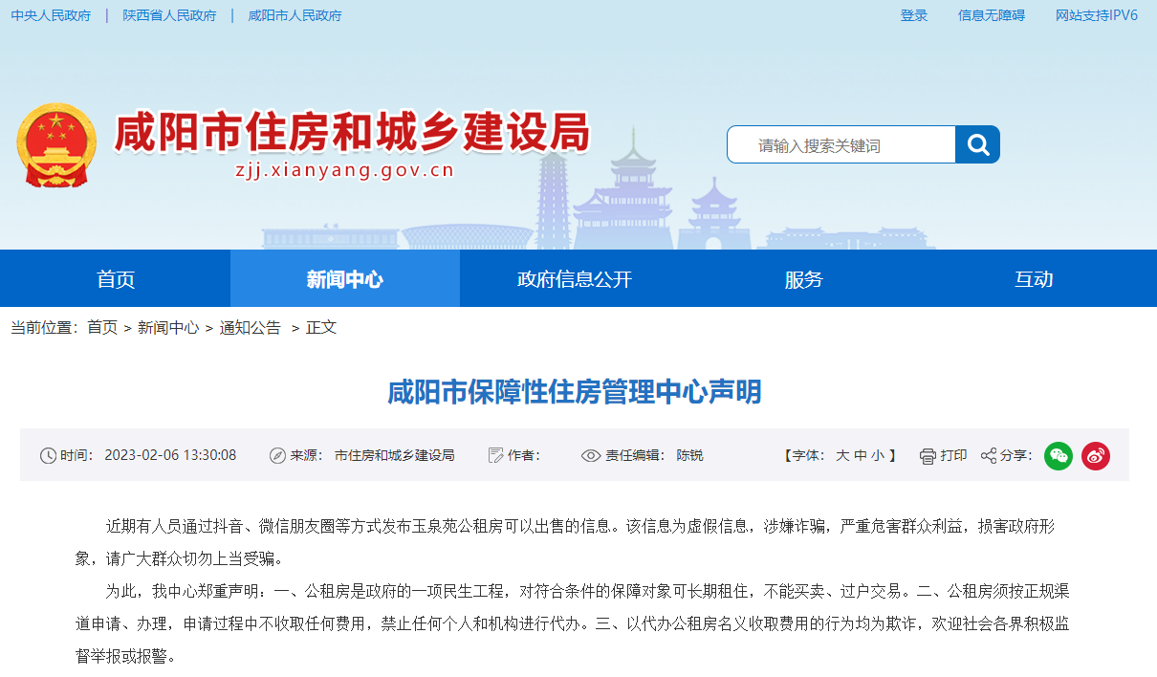Viewport: 1157px width, 677px height.
Task: Click the site title 咸阳市住房和城乡建设局
Action: [x=352, y=132]
